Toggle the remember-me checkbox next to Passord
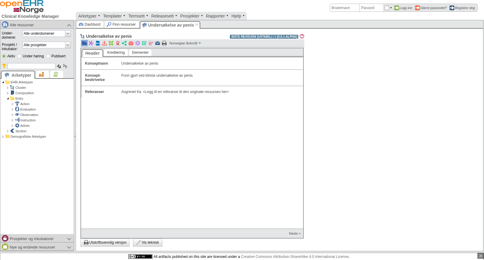This screenshot has width=484, height=260. coord(387,8)
